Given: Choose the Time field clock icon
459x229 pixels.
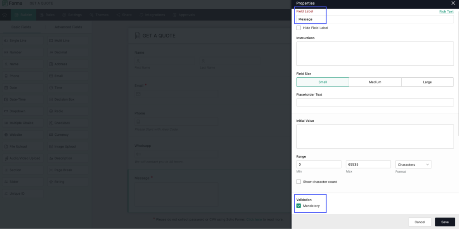Looking at the screenshot, I should pos(51,88).
